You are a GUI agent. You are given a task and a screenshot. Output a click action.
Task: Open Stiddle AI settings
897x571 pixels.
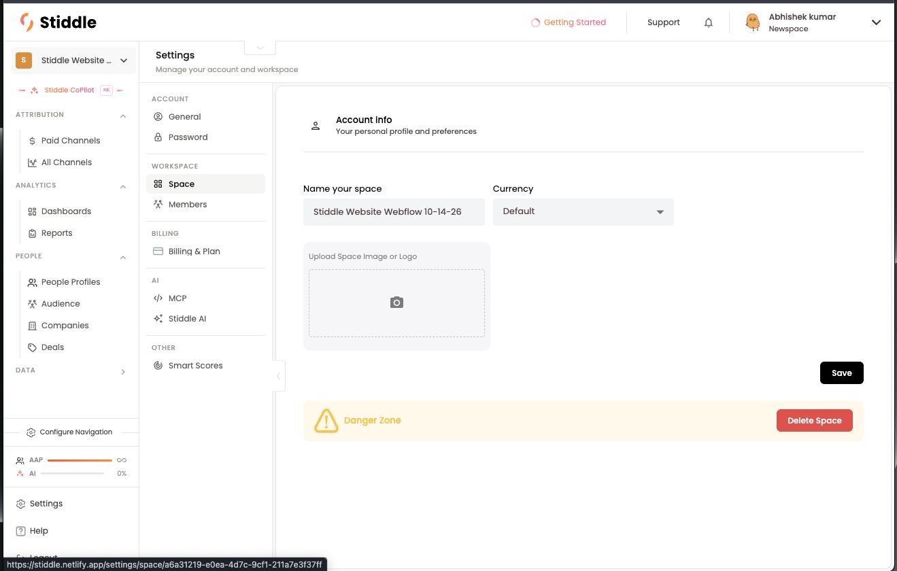click(x=205, y=319)
